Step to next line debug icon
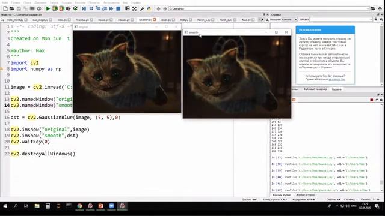The height and width of the screenshot is (216, 385). (91, 8)
